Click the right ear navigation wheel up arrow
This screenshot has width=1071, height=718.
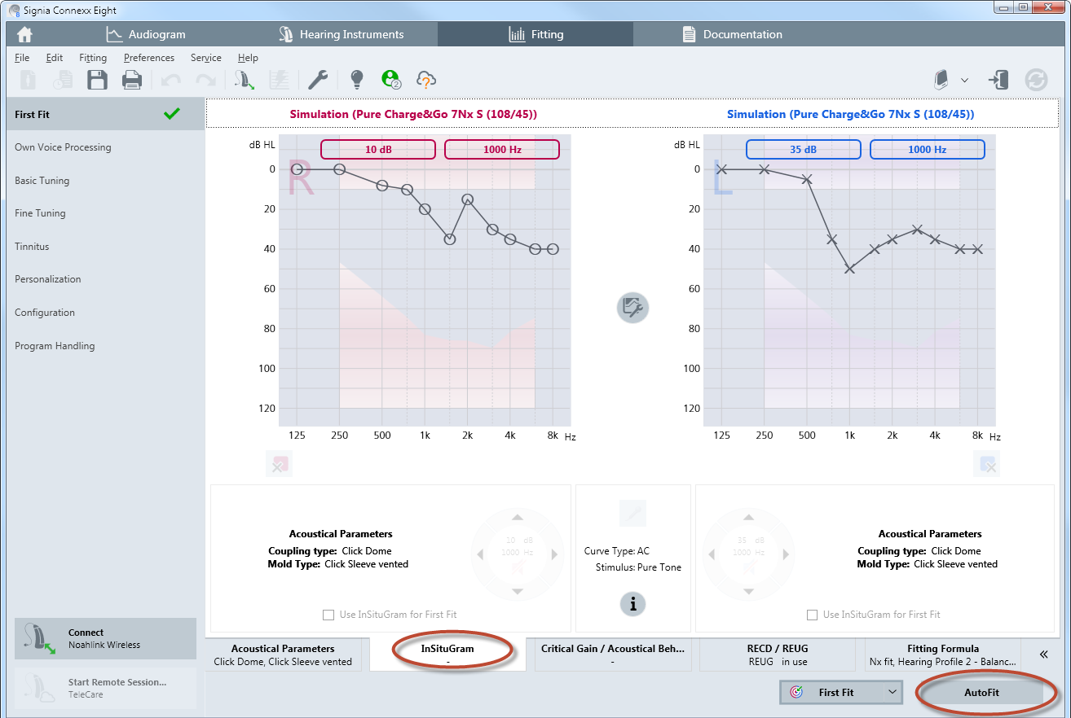517,517
